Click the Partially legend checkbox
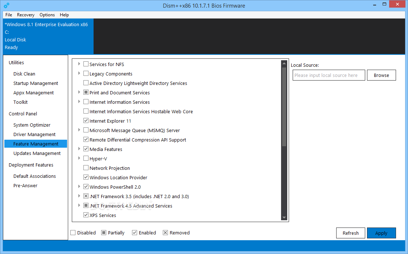The height and width of the screenshot is (254, 408). pyautogui.click(x=104, y=233)
